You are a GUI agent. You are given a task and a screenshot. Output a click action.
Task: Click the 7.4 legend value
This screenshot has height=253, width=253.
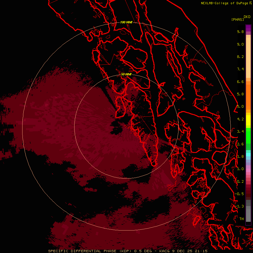point(240,69)
